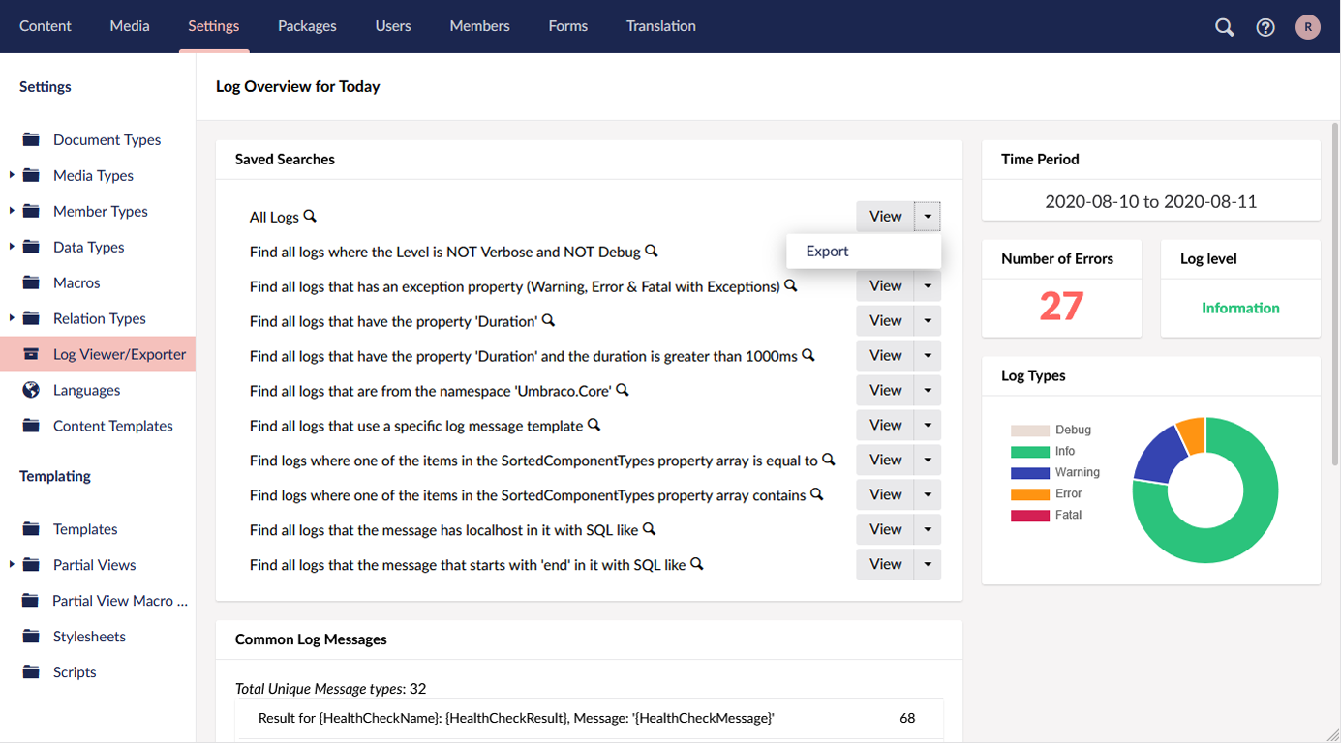Switch to the Packages section

(x=307, y=26)
